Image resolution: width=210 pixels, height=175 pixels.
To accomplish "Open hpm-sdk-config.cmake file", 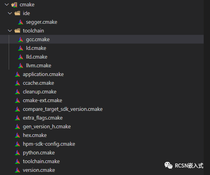I will (102, 144).
